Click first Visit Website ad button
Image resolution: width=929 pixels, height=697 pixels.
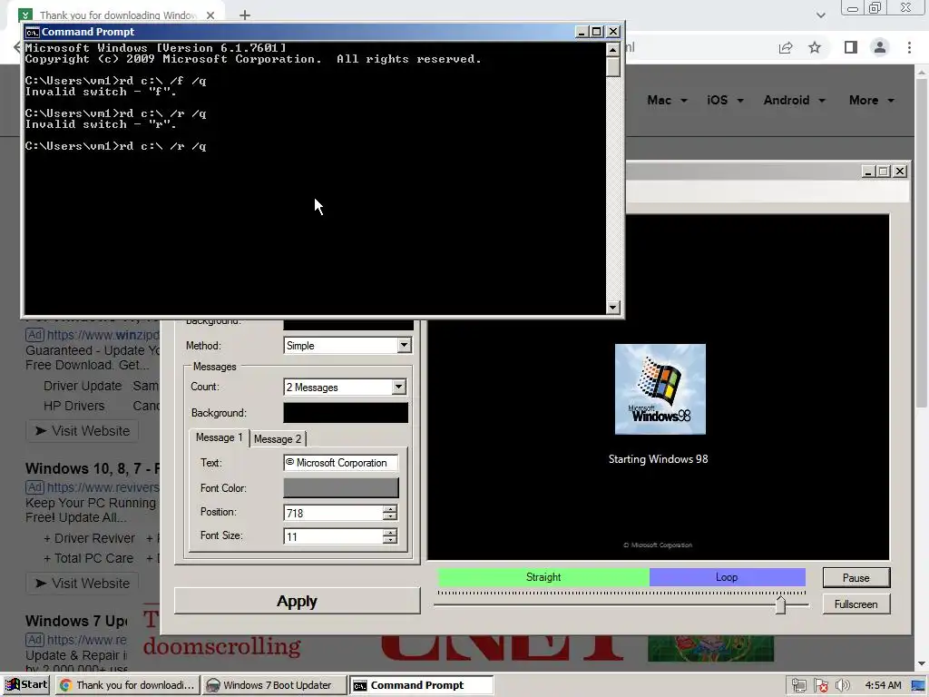[x=83, y=431]
